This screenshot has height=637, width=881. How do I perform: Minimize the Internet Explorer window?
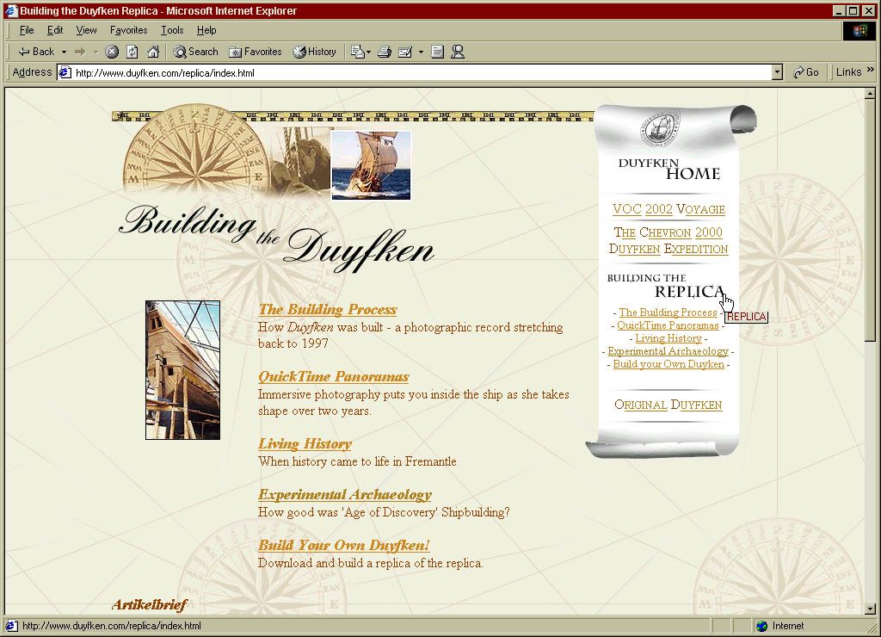(x=839, y=10)
